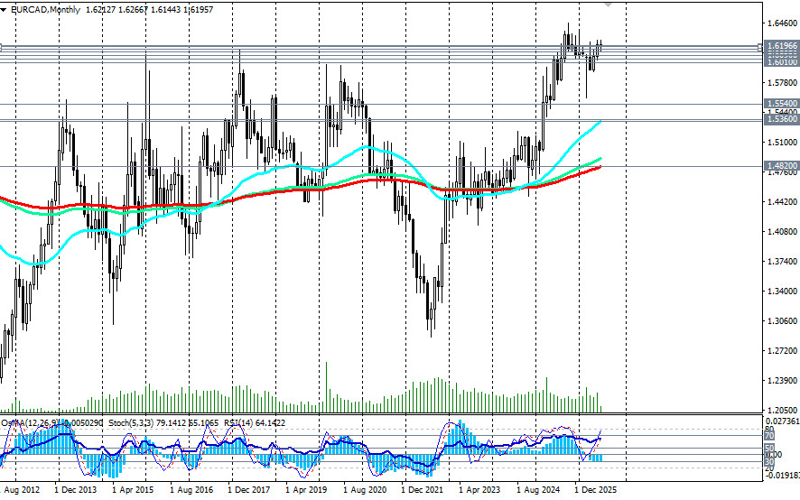The image size is (800, 500).
Task: Click the tallest green volume bar near 2019
Action: [327, 387]
